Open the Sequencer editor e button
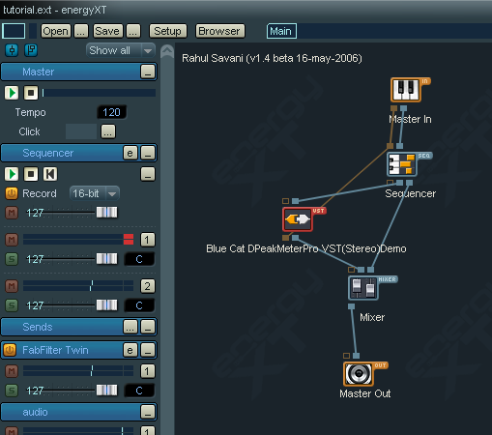This screenshot has width=492, height=435. pyautogui.click(x=130, y=153)
